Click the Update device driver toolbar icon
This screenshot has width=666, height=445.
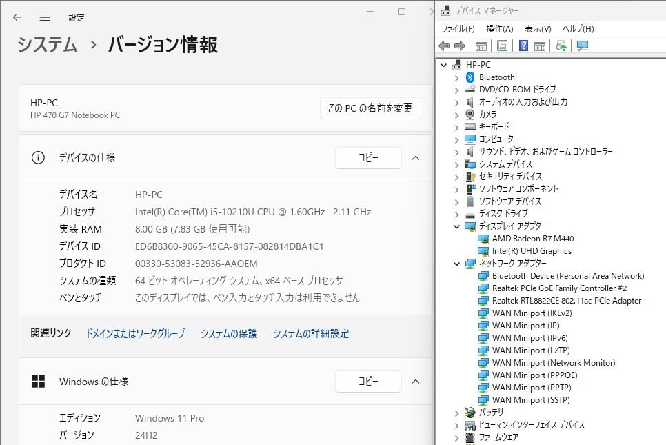(x=561, y=46)
